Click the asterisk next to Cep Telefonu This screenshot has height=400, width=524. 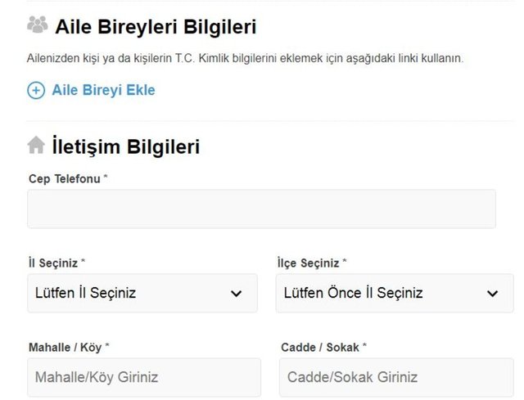[106, 178]
